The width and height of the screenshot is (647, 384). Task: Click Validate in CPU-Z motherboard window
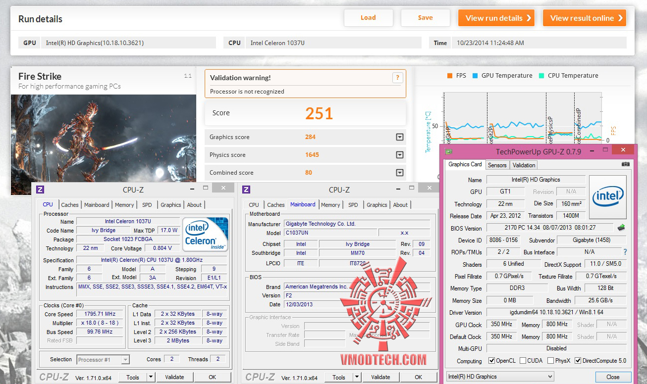coord(380,377)
